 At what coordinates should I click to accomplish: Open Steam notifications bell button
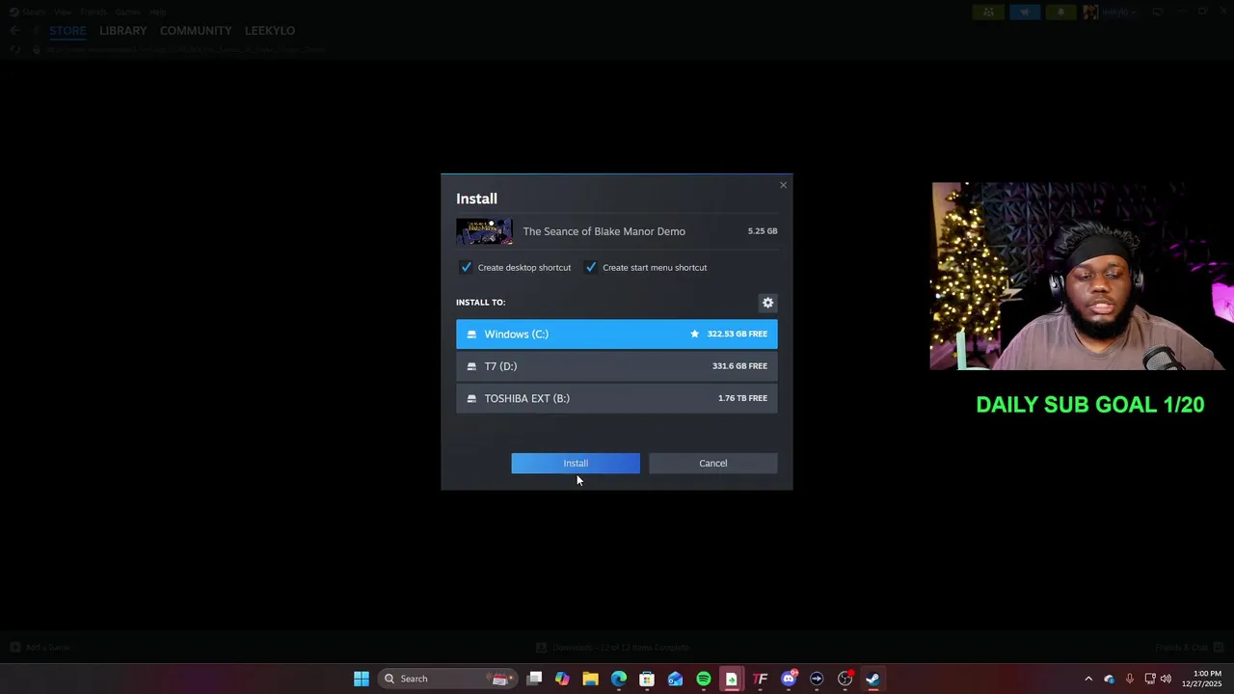(x=1061, y=12)
